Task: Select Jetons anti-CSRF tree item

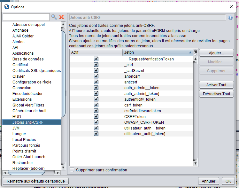Action: (x=31, y=122)
